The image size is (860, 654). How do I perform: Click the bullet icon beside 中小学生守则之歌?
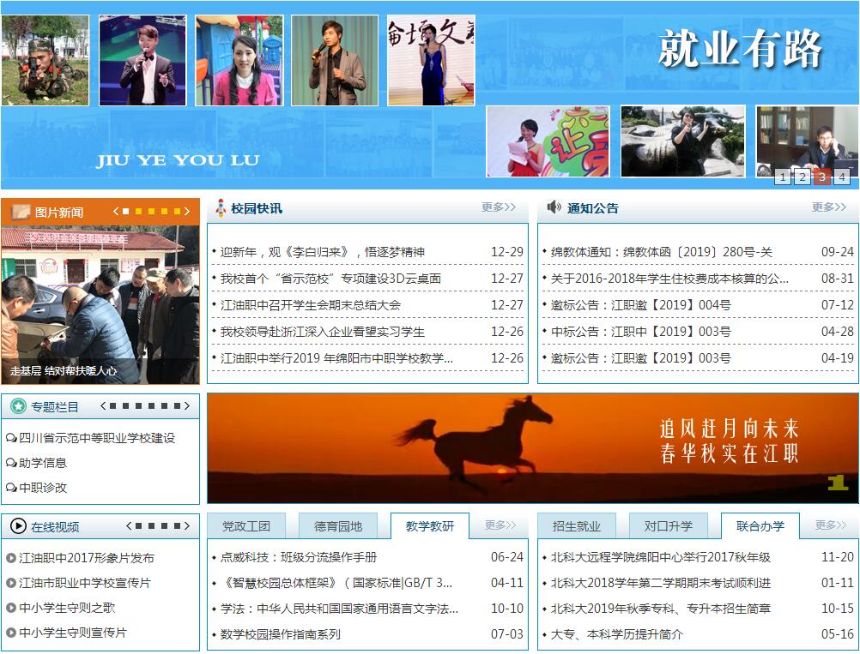tap(11, 608)
